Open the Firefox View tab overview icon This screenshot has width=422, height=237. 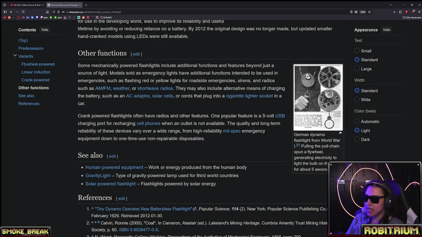click(5, 5)
